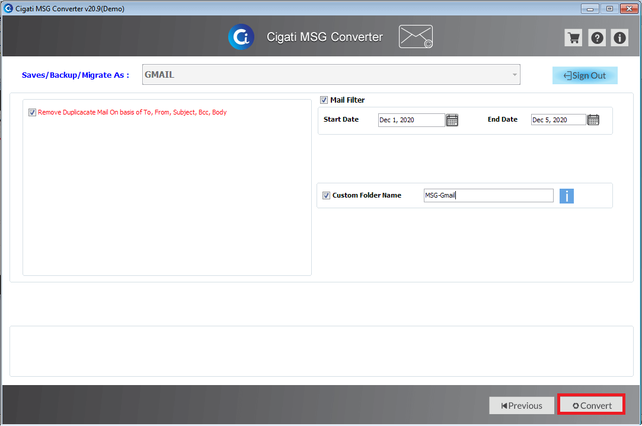This screenshot has width=642, height=426.
Task: Open the Start Date calendar picker
Action: tap(452, 120)
